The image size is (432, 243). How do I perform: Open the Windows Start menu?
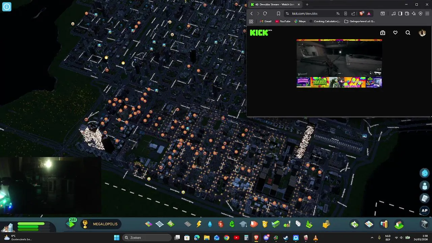(116, 238)
